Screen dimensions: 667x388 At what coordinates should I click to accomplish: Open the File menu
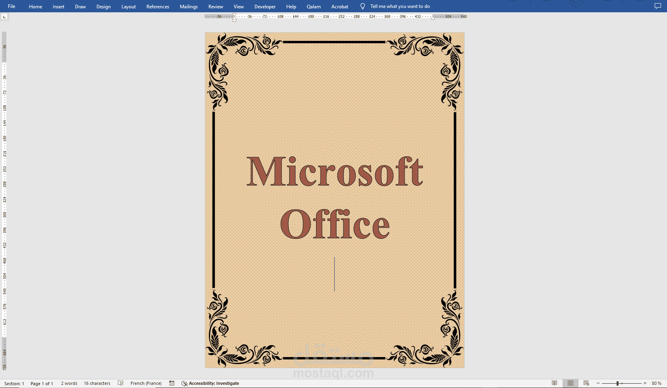(x=12, y=6)
